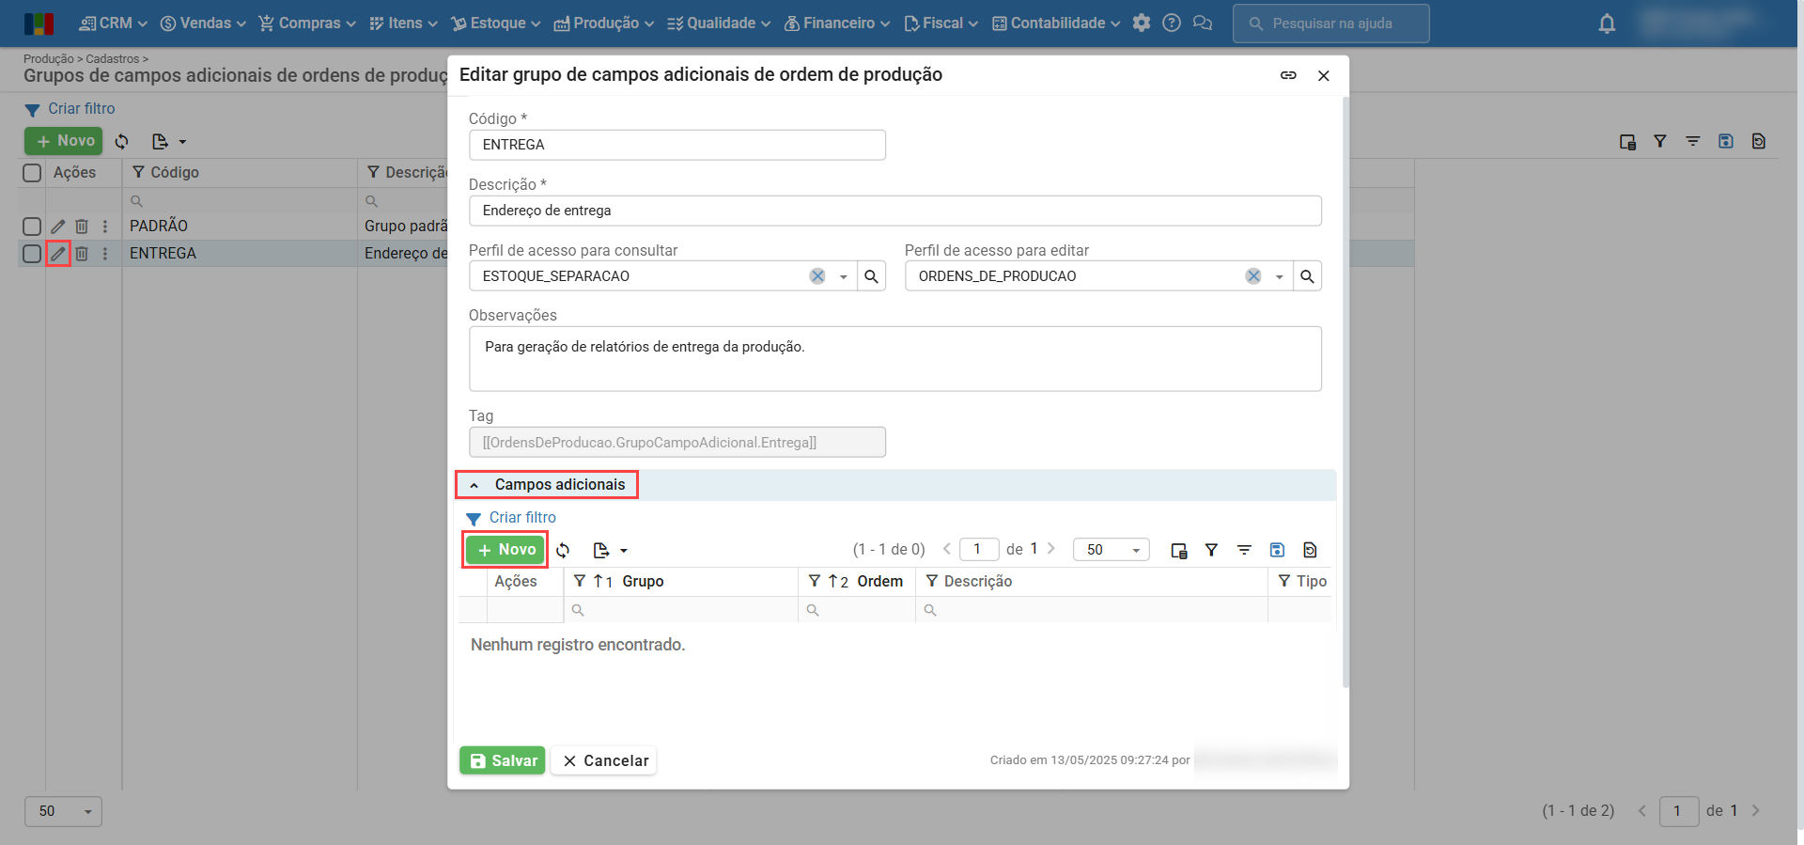Viewport: 1804px width, 845px height.
Task: Copy link to this edit dialog
Action: pyautogui.click(x=1288, y=75)
